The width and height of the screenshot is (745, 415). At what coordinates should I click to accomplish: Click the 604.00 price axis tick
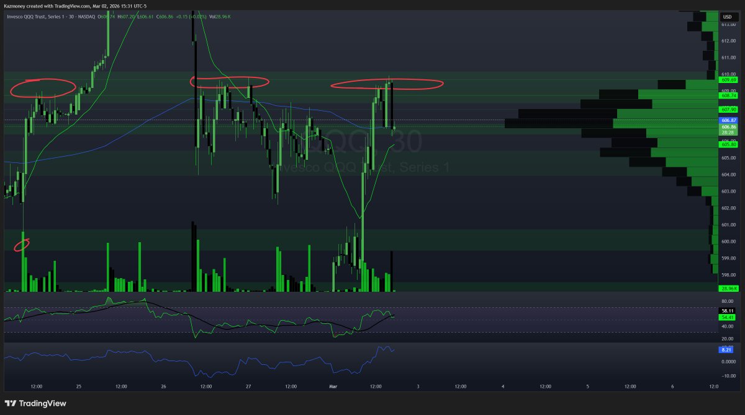click(729, 175)
